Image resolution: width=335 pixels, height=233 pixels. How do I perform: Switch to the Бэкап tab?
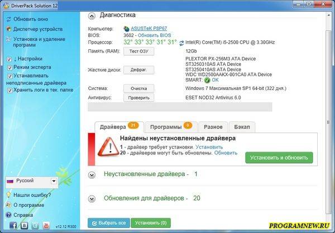point(242,127)
